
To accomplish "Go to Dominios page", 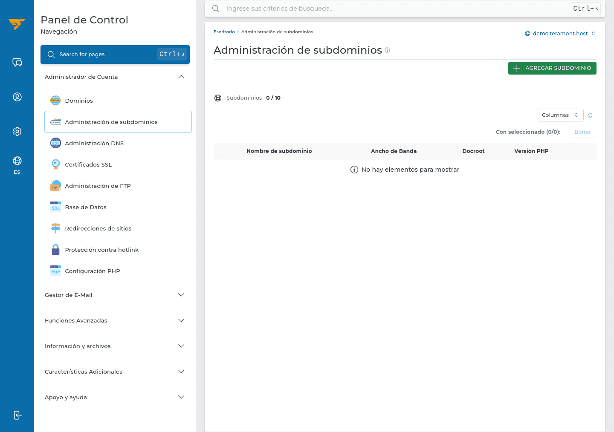I will [x=118, y=101].
